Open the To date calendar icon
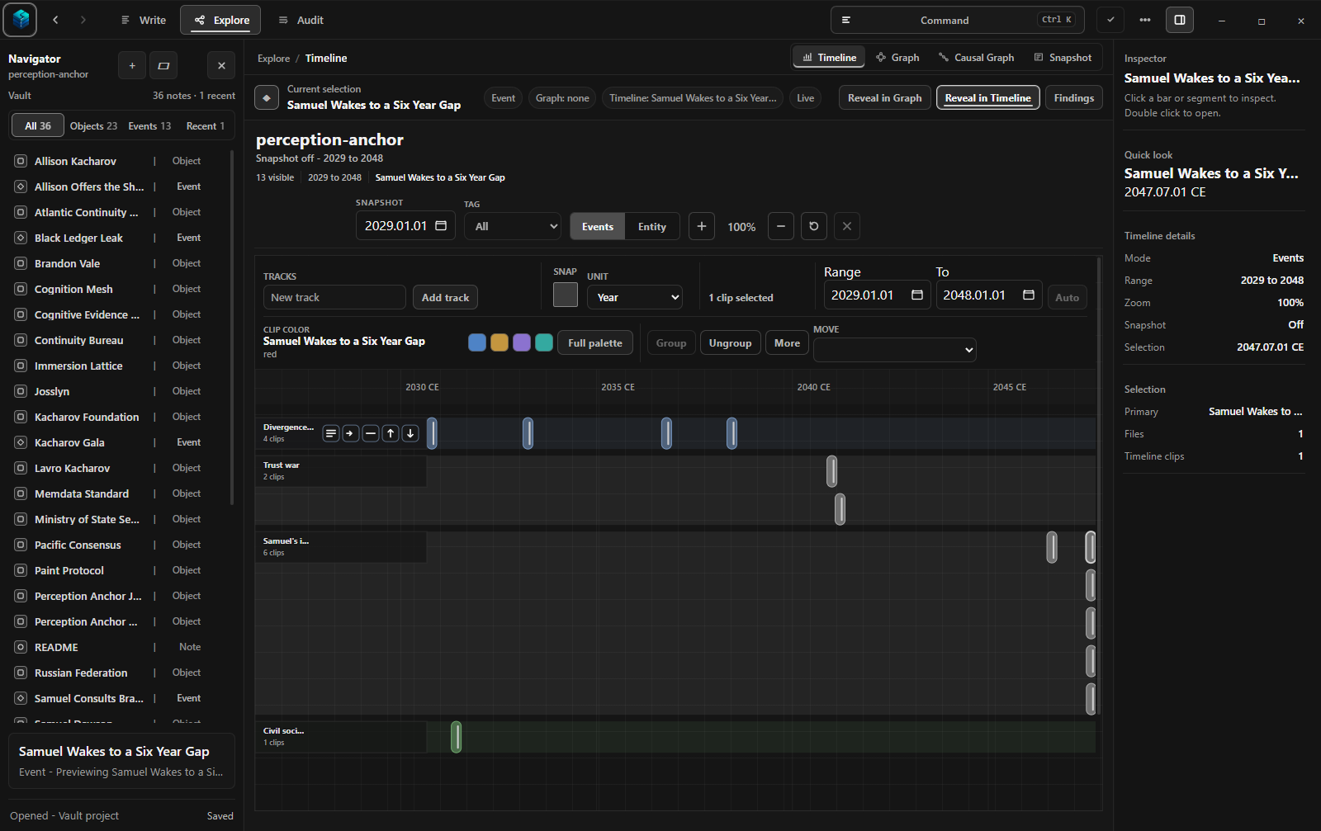 (1029, 295)
